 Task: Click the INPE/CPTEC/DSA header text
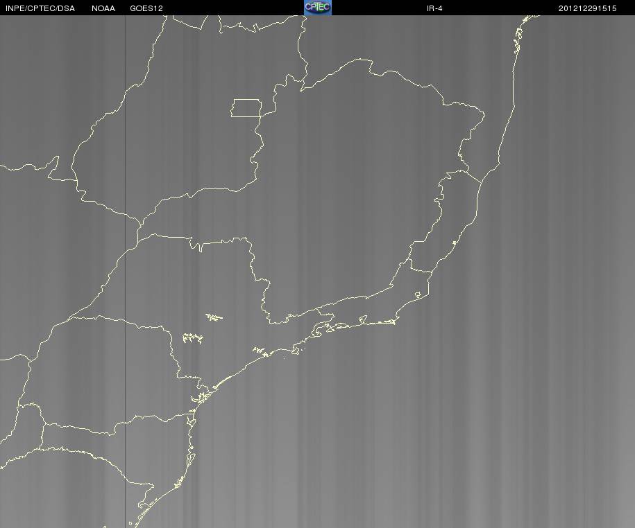tap(40, 8)
